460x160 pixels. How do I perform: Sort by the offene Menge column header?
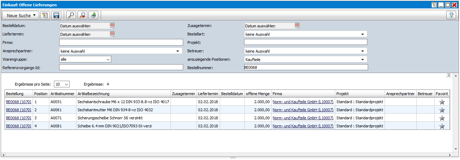pos(258,94)
